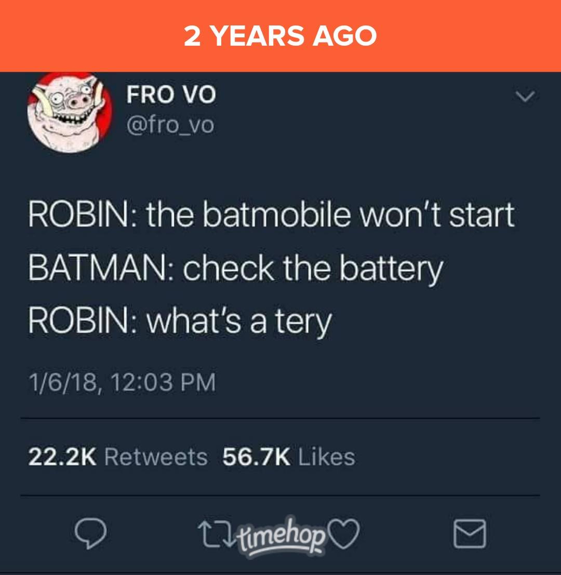
Task: View the 22.2K Retweets list
Action: pyautogui.click(x=118, y=457)
